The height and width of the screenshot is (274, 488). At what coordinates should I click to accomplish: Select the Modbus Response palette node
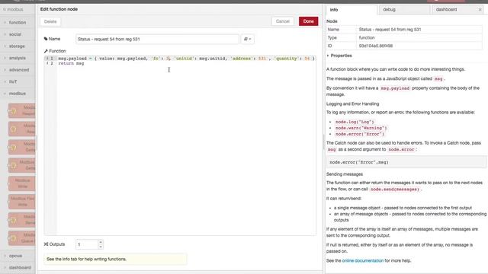pos(22,110)
